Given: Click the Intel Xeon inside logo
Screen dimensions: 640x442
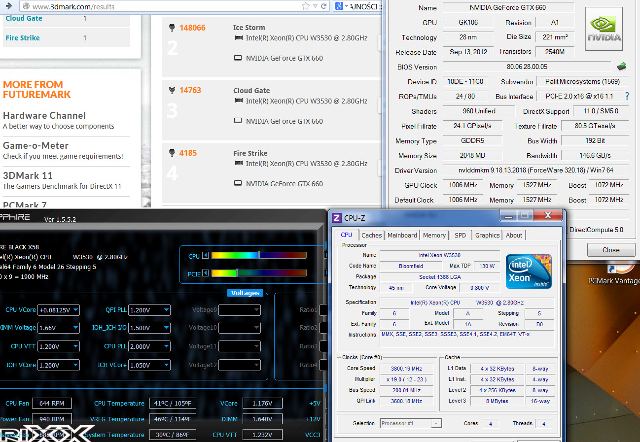Looking at the screenshot, I should (529, 271).
